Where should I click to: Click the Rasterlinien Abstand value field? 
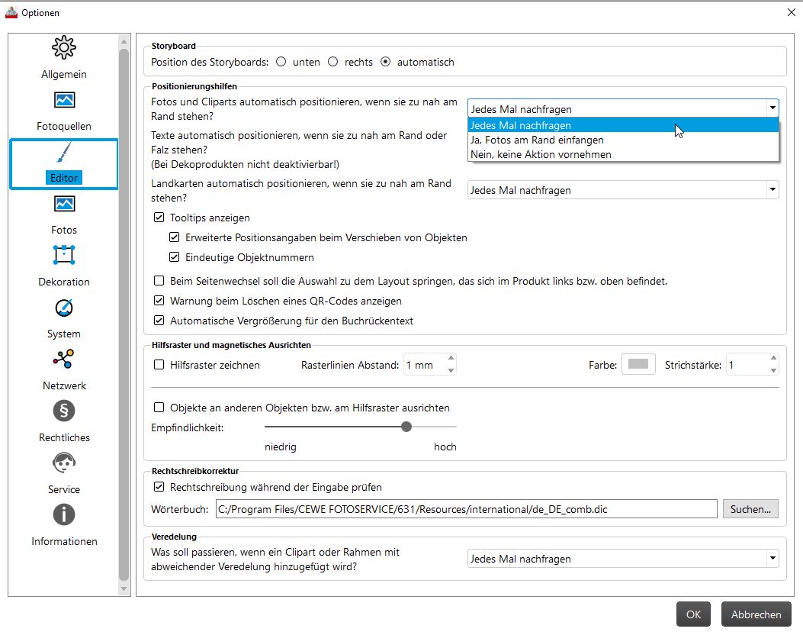pyautogui.click(x=424, y=365)
